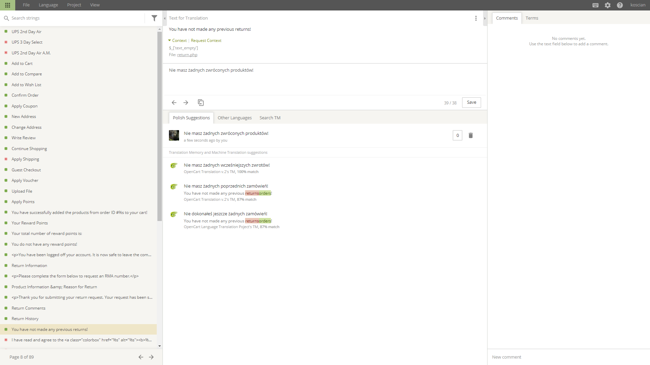Click the icon beside 'Nie dokonałeś jeszcze żadnych zamówień!'

click(174, 214)
